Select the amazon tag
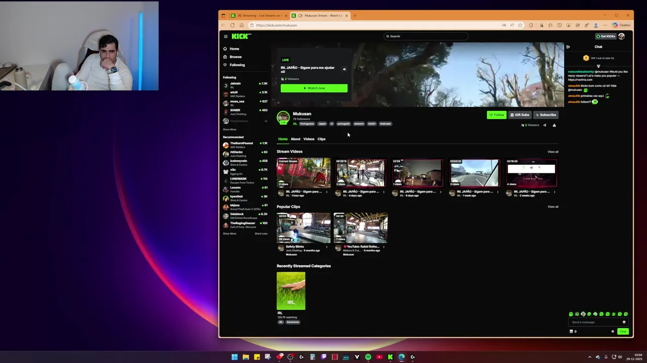The width and height of the screenshot is (647, 363). click(x=359, y=124)
